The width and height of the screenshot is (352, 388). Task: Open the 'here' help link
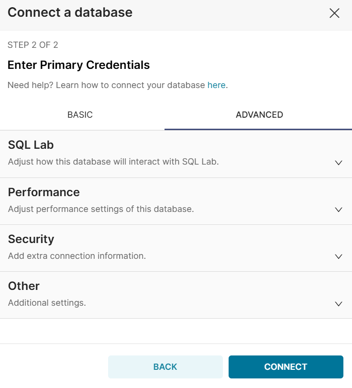pyautogui.click(x=216, y=85)
